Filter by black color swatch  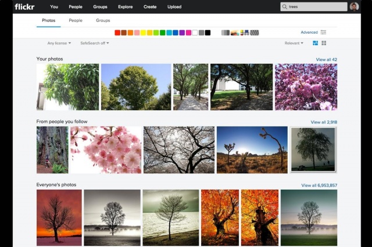pyautogui.click(x=208, y=32)
